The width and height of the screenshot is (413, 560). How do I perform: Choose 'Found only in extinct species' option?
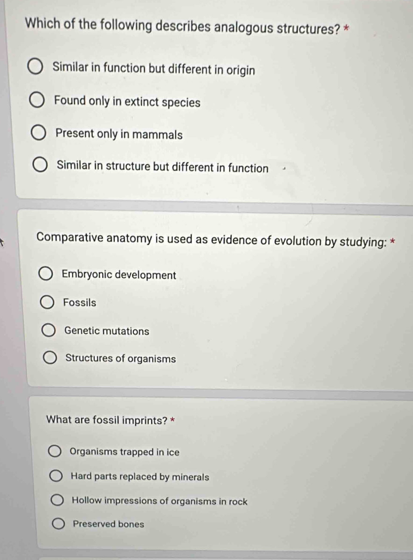tap(37, 101)
